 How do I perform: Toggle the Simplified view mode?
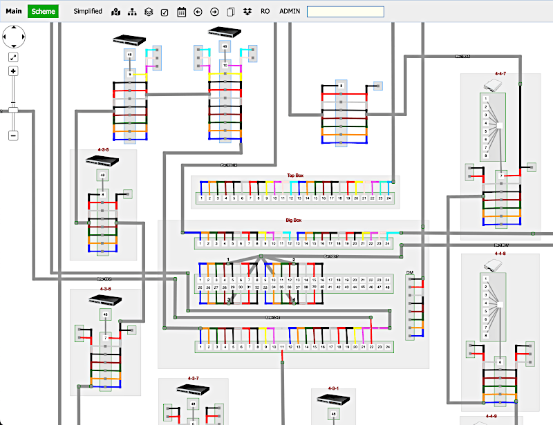(x=88, y=11)
